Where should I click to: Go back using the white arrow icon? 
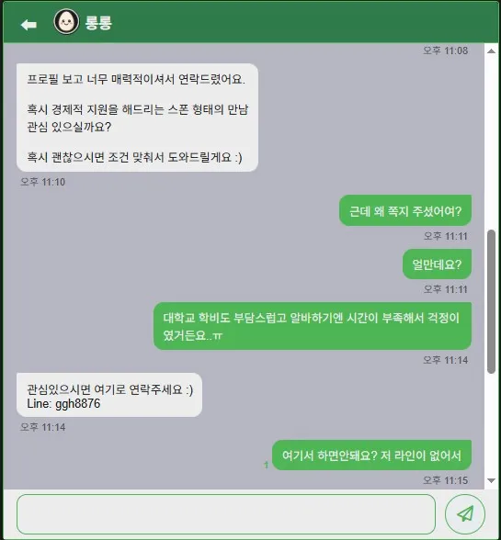[28, 25]
